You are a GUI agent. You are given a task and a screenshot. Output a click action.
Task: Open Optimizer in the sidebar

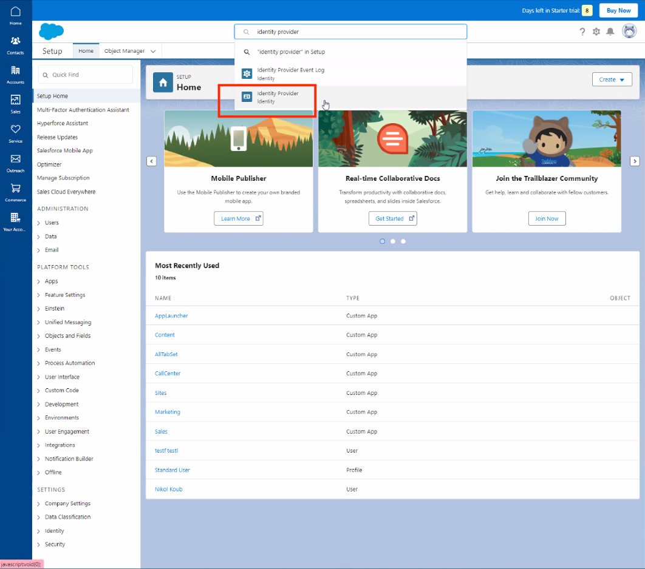[49, 164]
